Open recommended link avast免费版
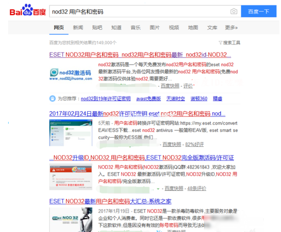Viewport: 281px width, 232px height. 149,99
